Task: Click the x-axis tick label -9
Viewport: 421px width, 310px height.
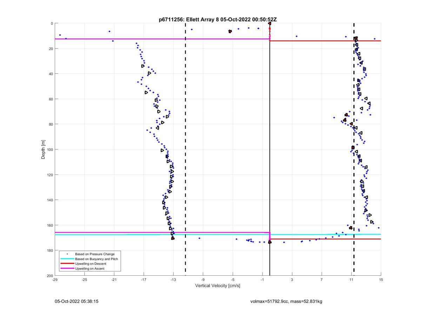Action: (x=203, y=280)
